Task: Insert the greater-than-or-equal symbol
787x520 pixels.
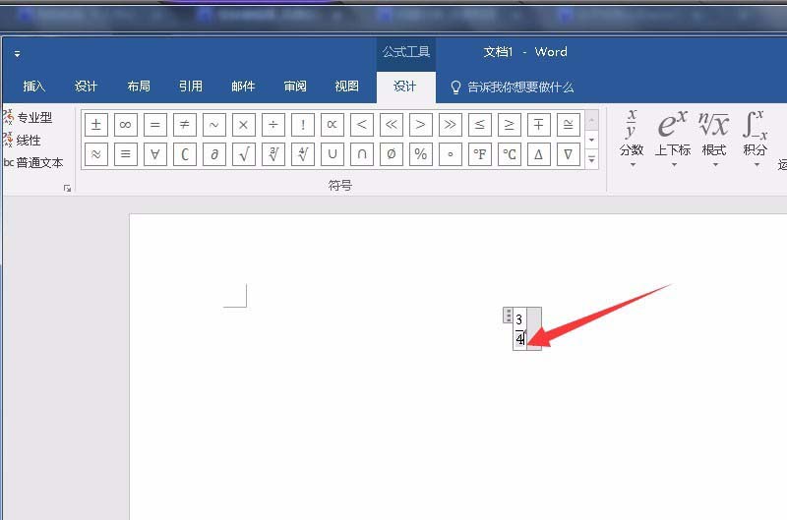Action: (509, 125)
